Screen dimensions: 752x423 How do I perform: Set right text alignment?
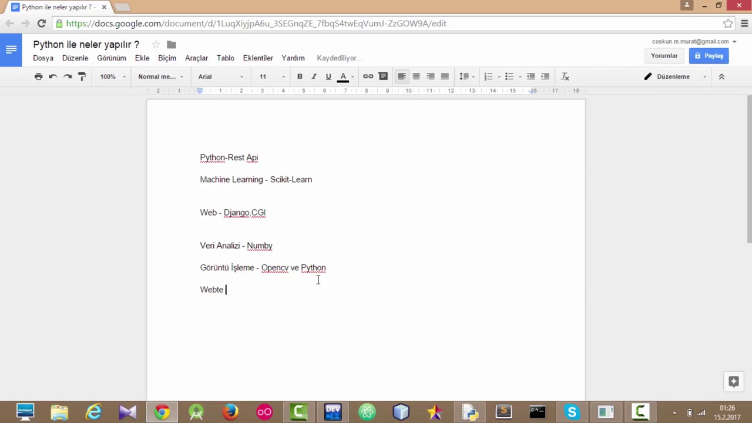pyautogui.click(x=431, y=76)
